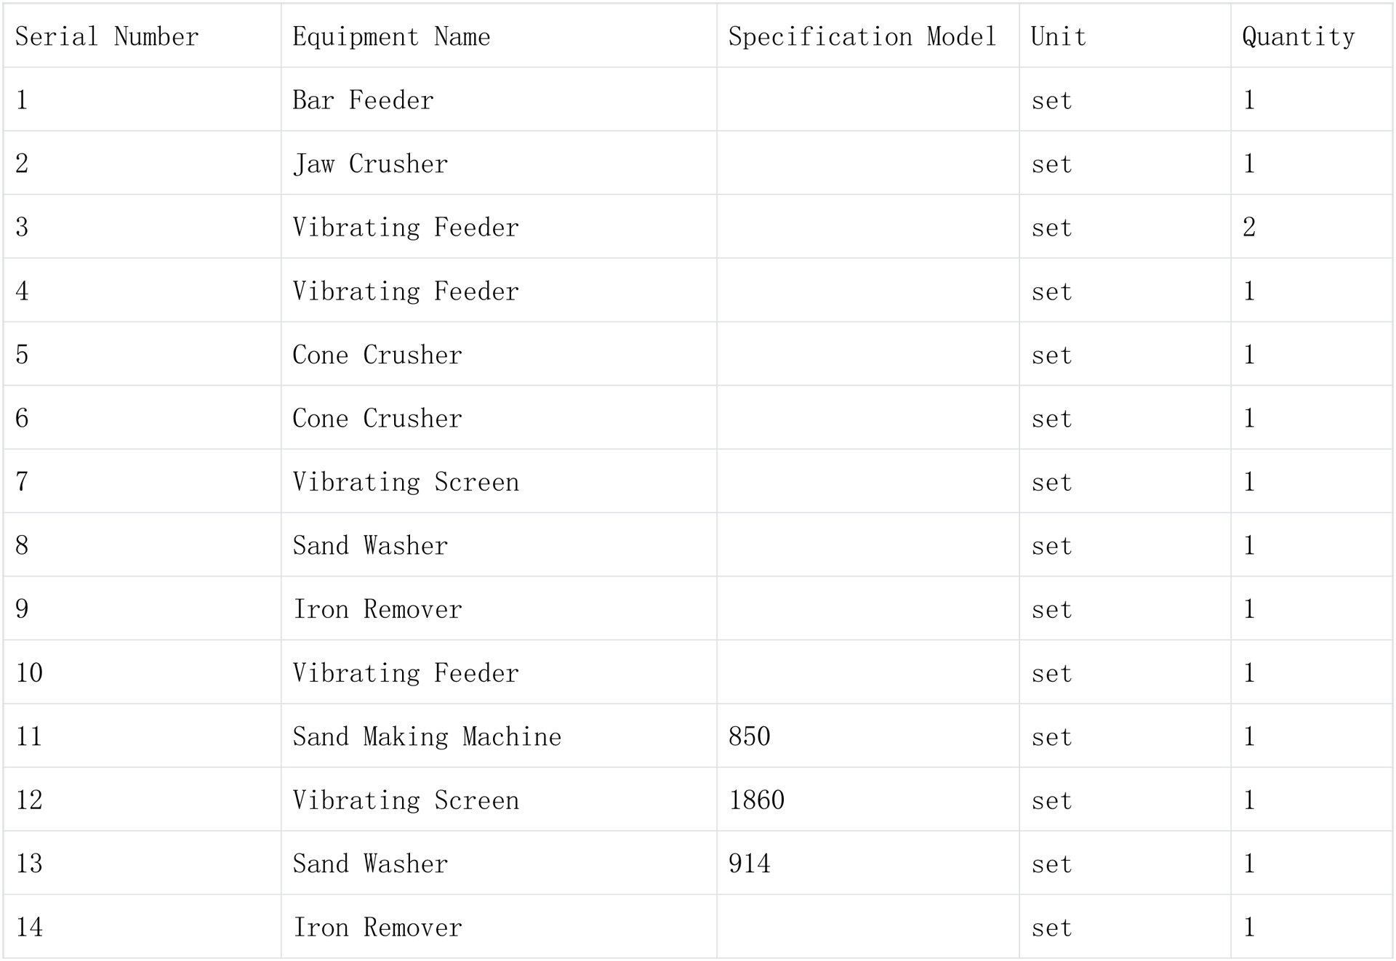Select the Sand Making Machine cell
This screenshot has height=961, width=1396.
[499, 736]
